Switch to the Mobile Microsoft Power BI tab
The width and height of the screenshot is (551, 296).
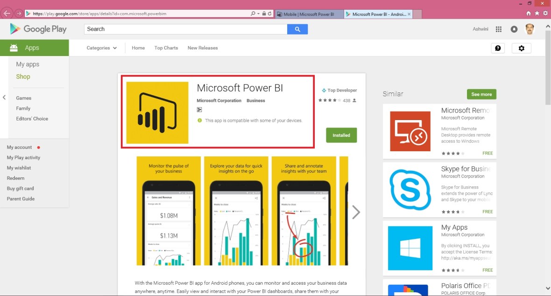(308, 14)
